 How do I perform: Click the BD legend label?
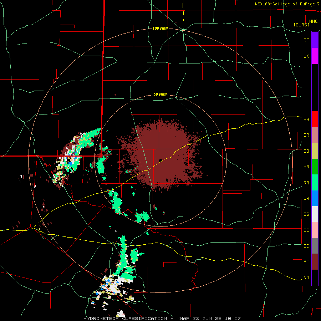point(306,151)
